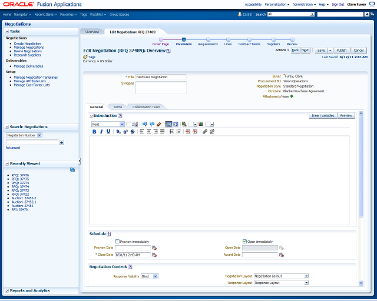The height and width of the screenshot is (301, 377).
Task: Open Create Negotiation task link
Action: (27, 44)
